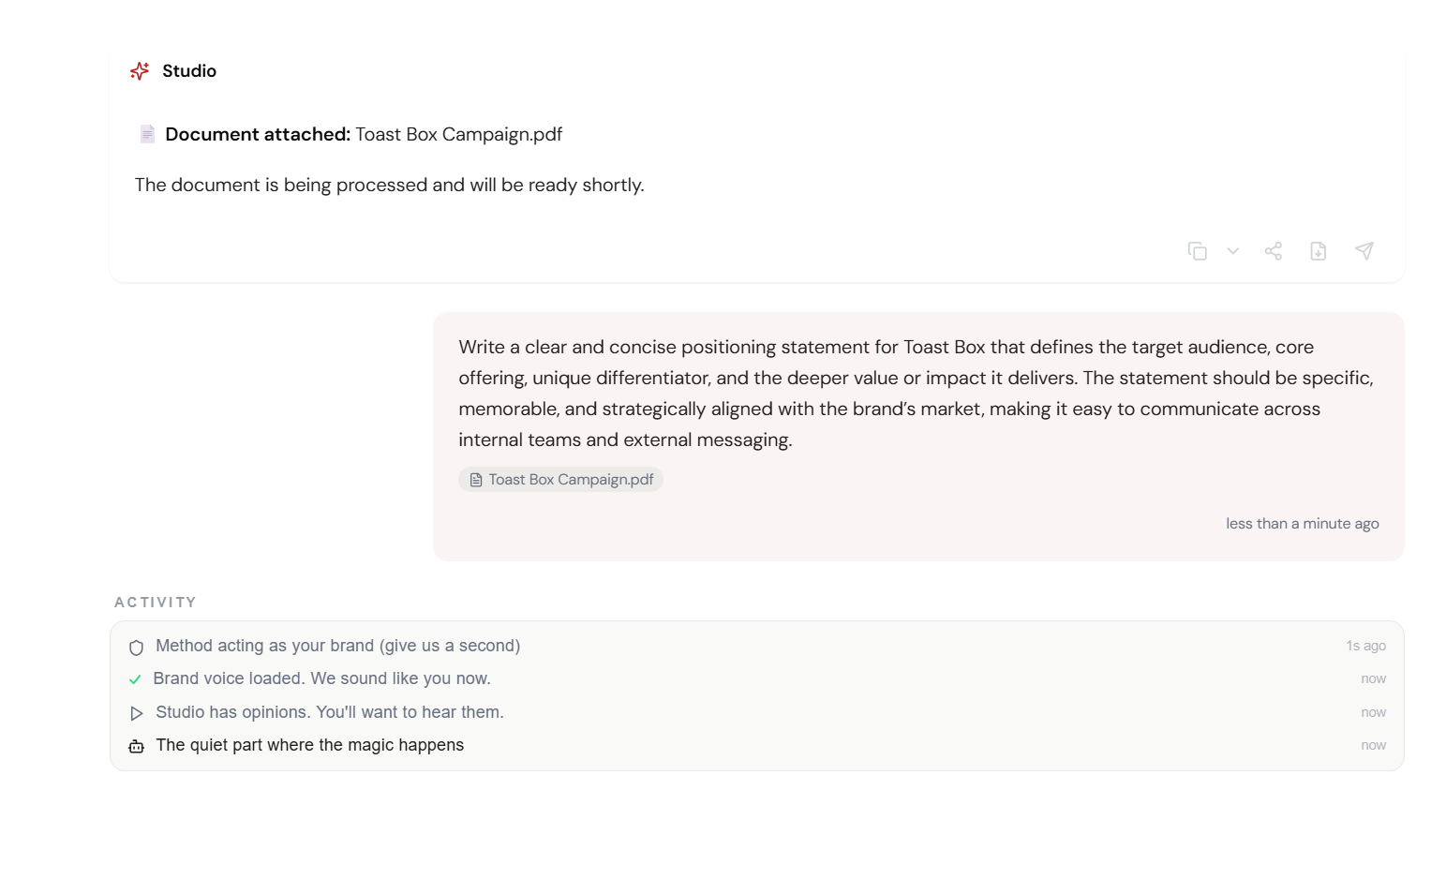This screenshot has height=894, width=1431.
Task: Click the Brand voice loaded activity entry
Action: (x=323, y=678)
